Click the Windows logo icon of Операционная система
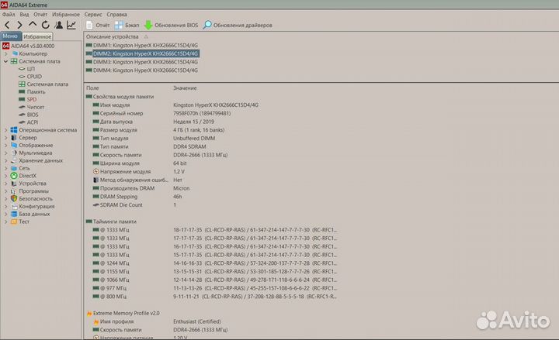This screenshot has width=559, height=340. 14,130
